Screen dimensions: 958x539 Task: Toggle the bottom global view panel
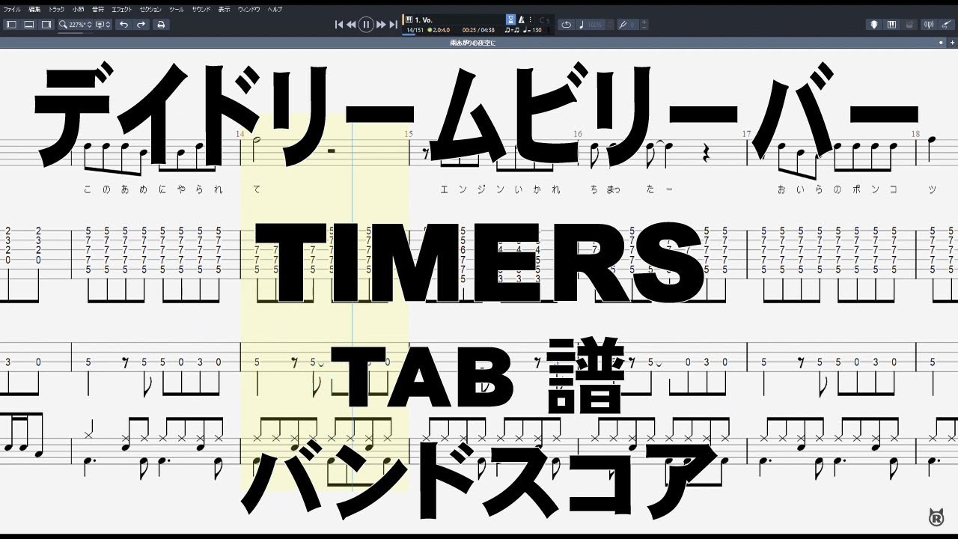28,25
